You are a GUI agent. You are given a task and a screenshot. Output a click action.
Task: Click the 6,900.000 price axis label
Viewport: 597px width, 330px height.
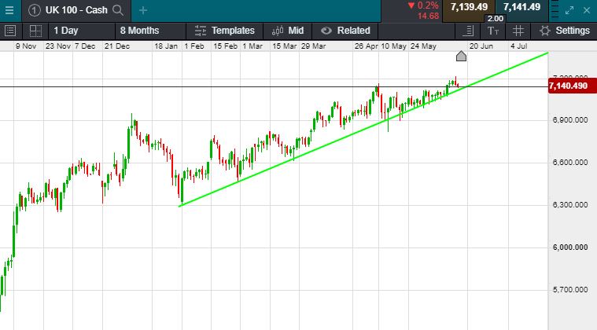[570, 120]
